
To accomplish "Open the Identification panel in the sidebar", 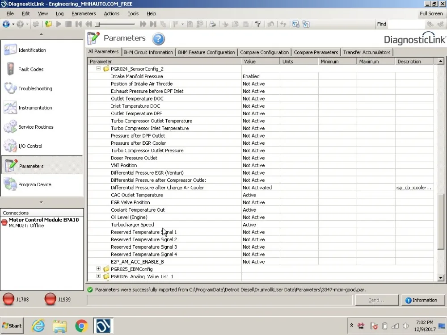I will click(31, 50).
